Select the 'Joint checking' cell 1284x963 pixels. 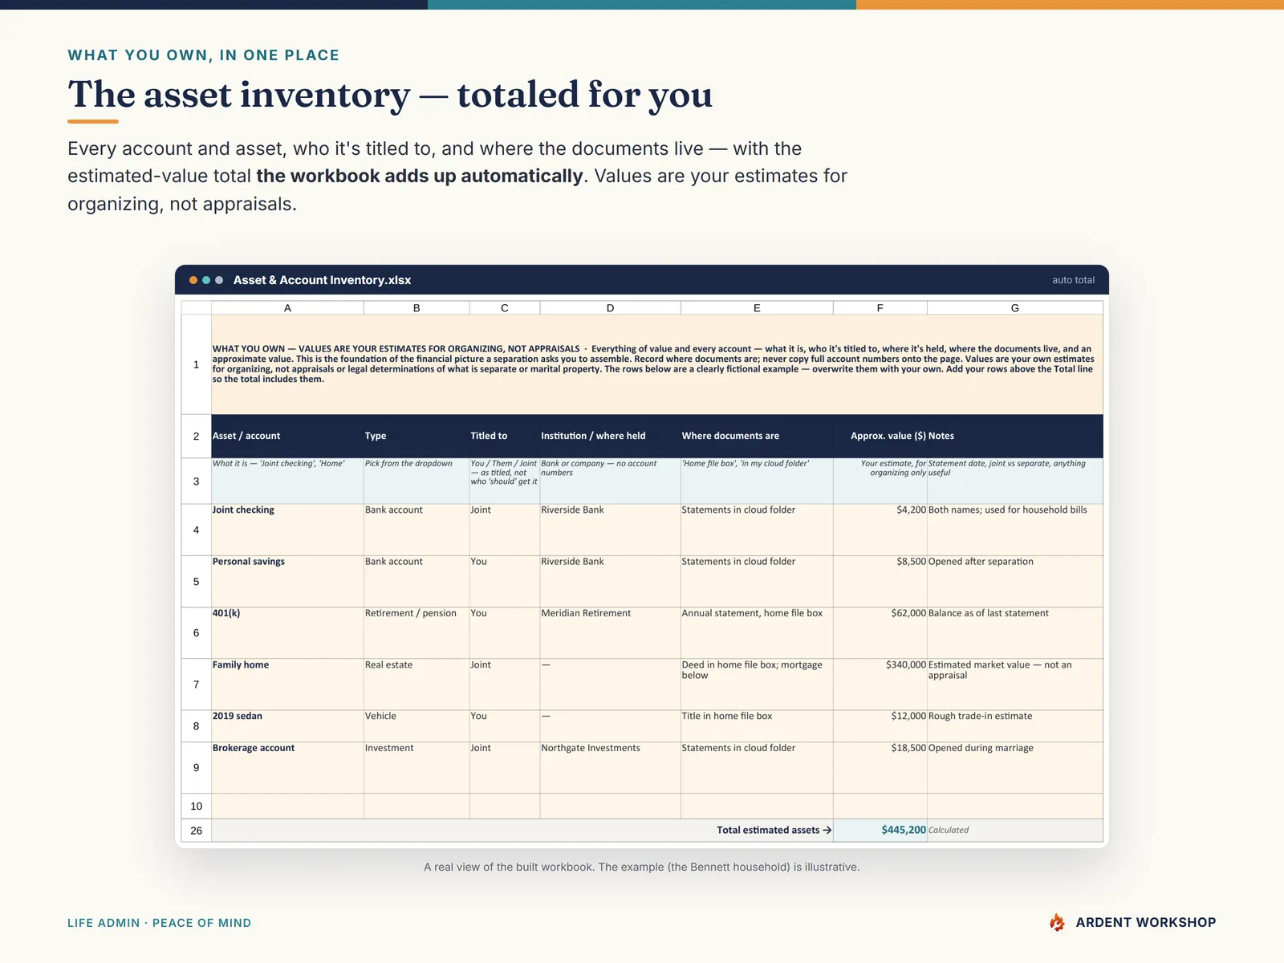point(287,530)
